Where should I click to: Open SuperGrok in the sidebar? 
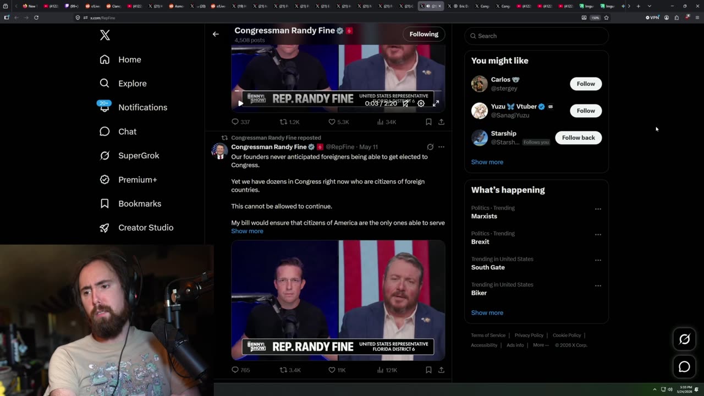coord(129,156)
